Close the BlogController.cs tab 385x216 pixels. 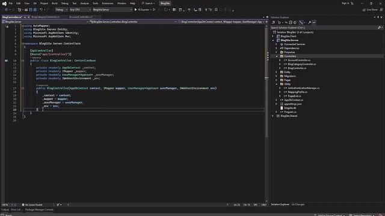tap(28, 17)
